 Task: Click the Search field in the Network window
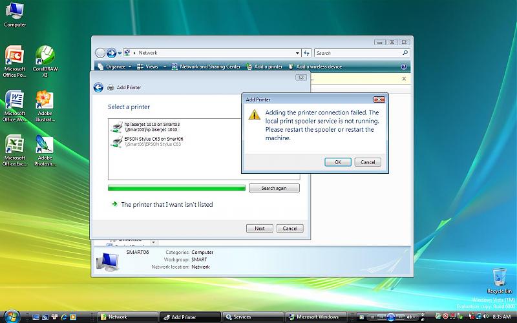click(x=359, y=53)
